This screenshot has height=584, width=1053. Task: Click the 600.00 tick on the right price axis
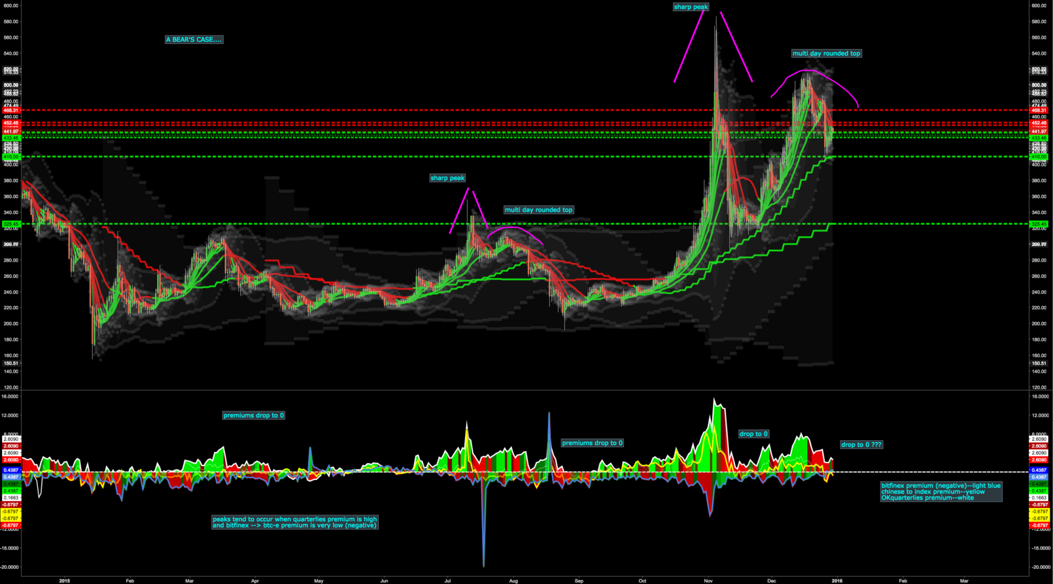1039,6
